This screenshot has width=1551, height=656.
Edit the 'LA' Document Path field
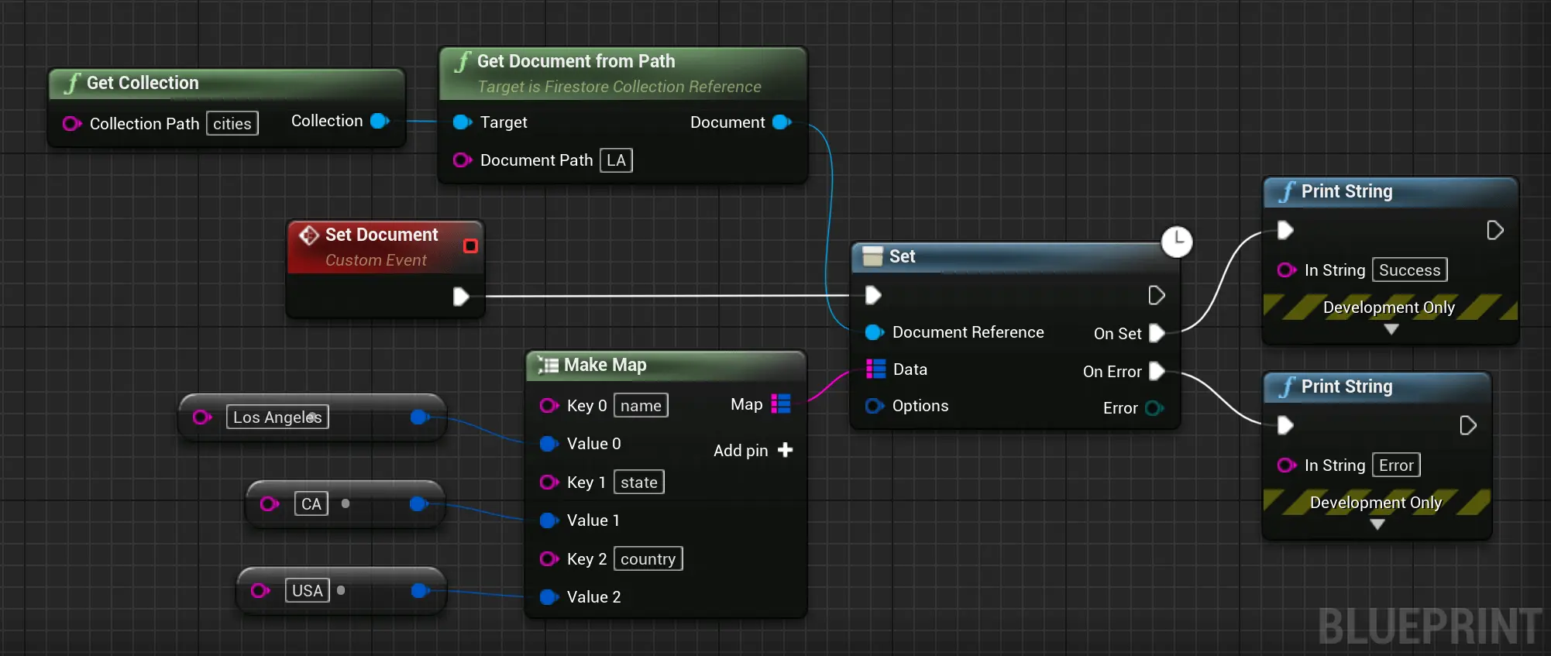point(616,160)
